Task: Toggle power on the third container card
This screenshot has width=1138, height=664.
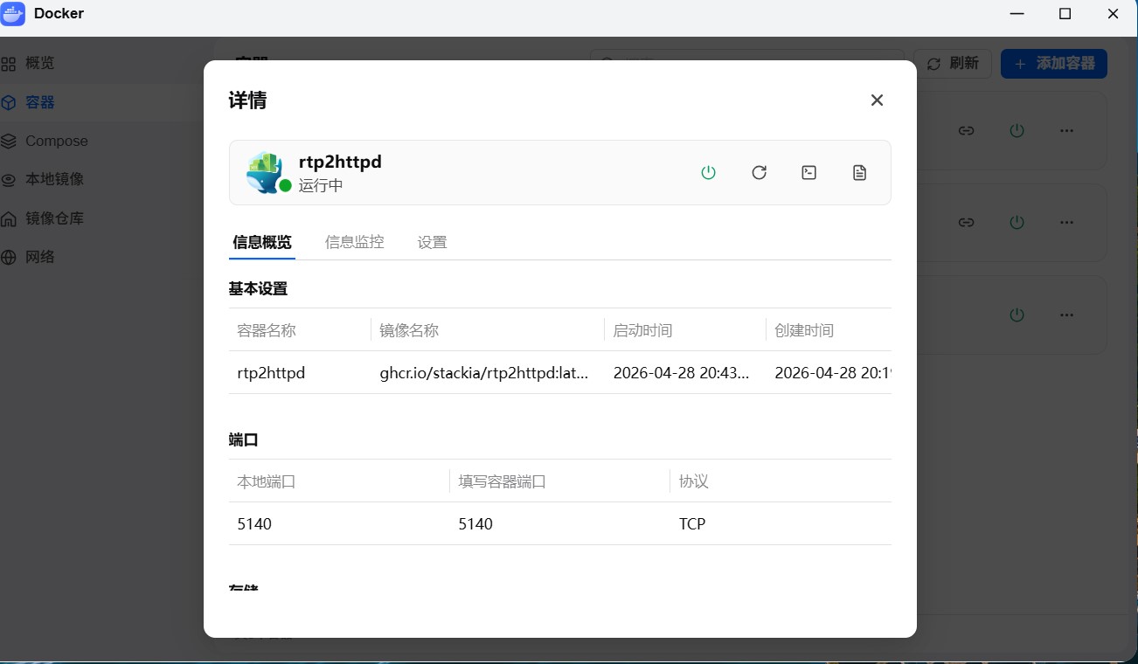Action: pyautogui.click(x=1017, y=315)
